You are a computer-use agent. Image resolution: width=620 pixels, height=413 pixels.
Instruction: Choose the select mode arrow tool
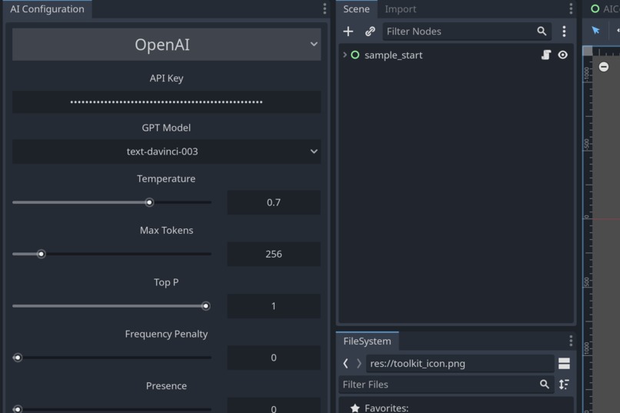pos(595,31)
